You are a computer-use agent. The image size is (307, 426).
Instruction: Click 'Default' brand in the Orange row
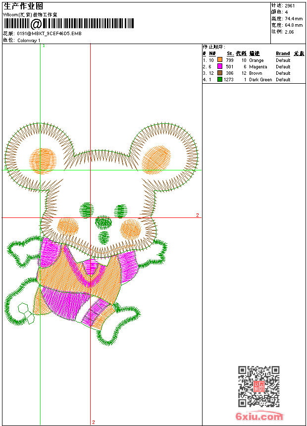pos(283,60)
